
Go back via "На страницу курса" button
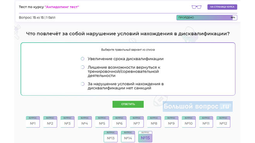222,7
